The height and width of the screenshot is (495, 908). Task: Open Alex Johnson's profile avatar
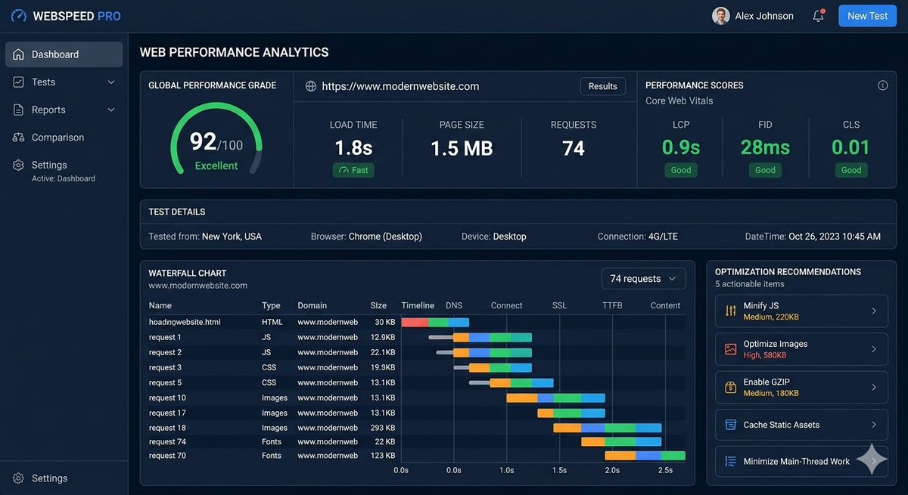pyautogui.click(x=721, y=16)
